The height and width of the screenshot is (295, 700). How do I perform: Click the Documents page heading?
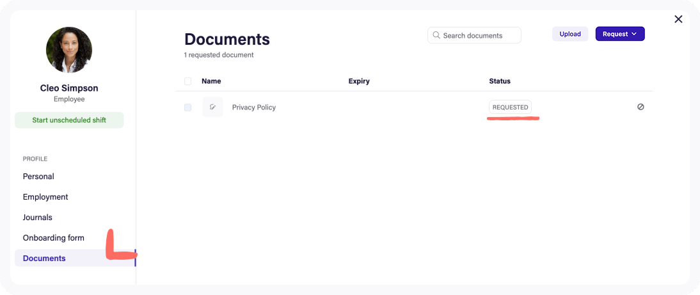pos(227,39)
